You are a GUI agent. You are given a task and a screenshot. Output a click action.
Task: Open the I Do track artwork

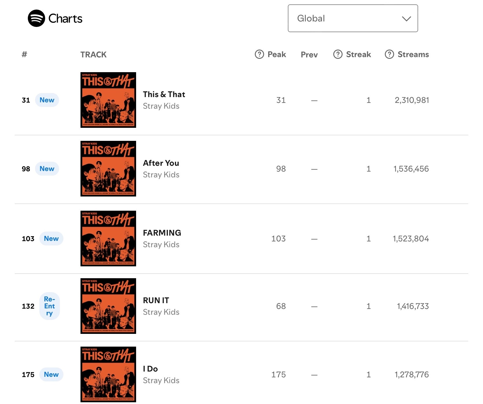[x=108, y=374]
